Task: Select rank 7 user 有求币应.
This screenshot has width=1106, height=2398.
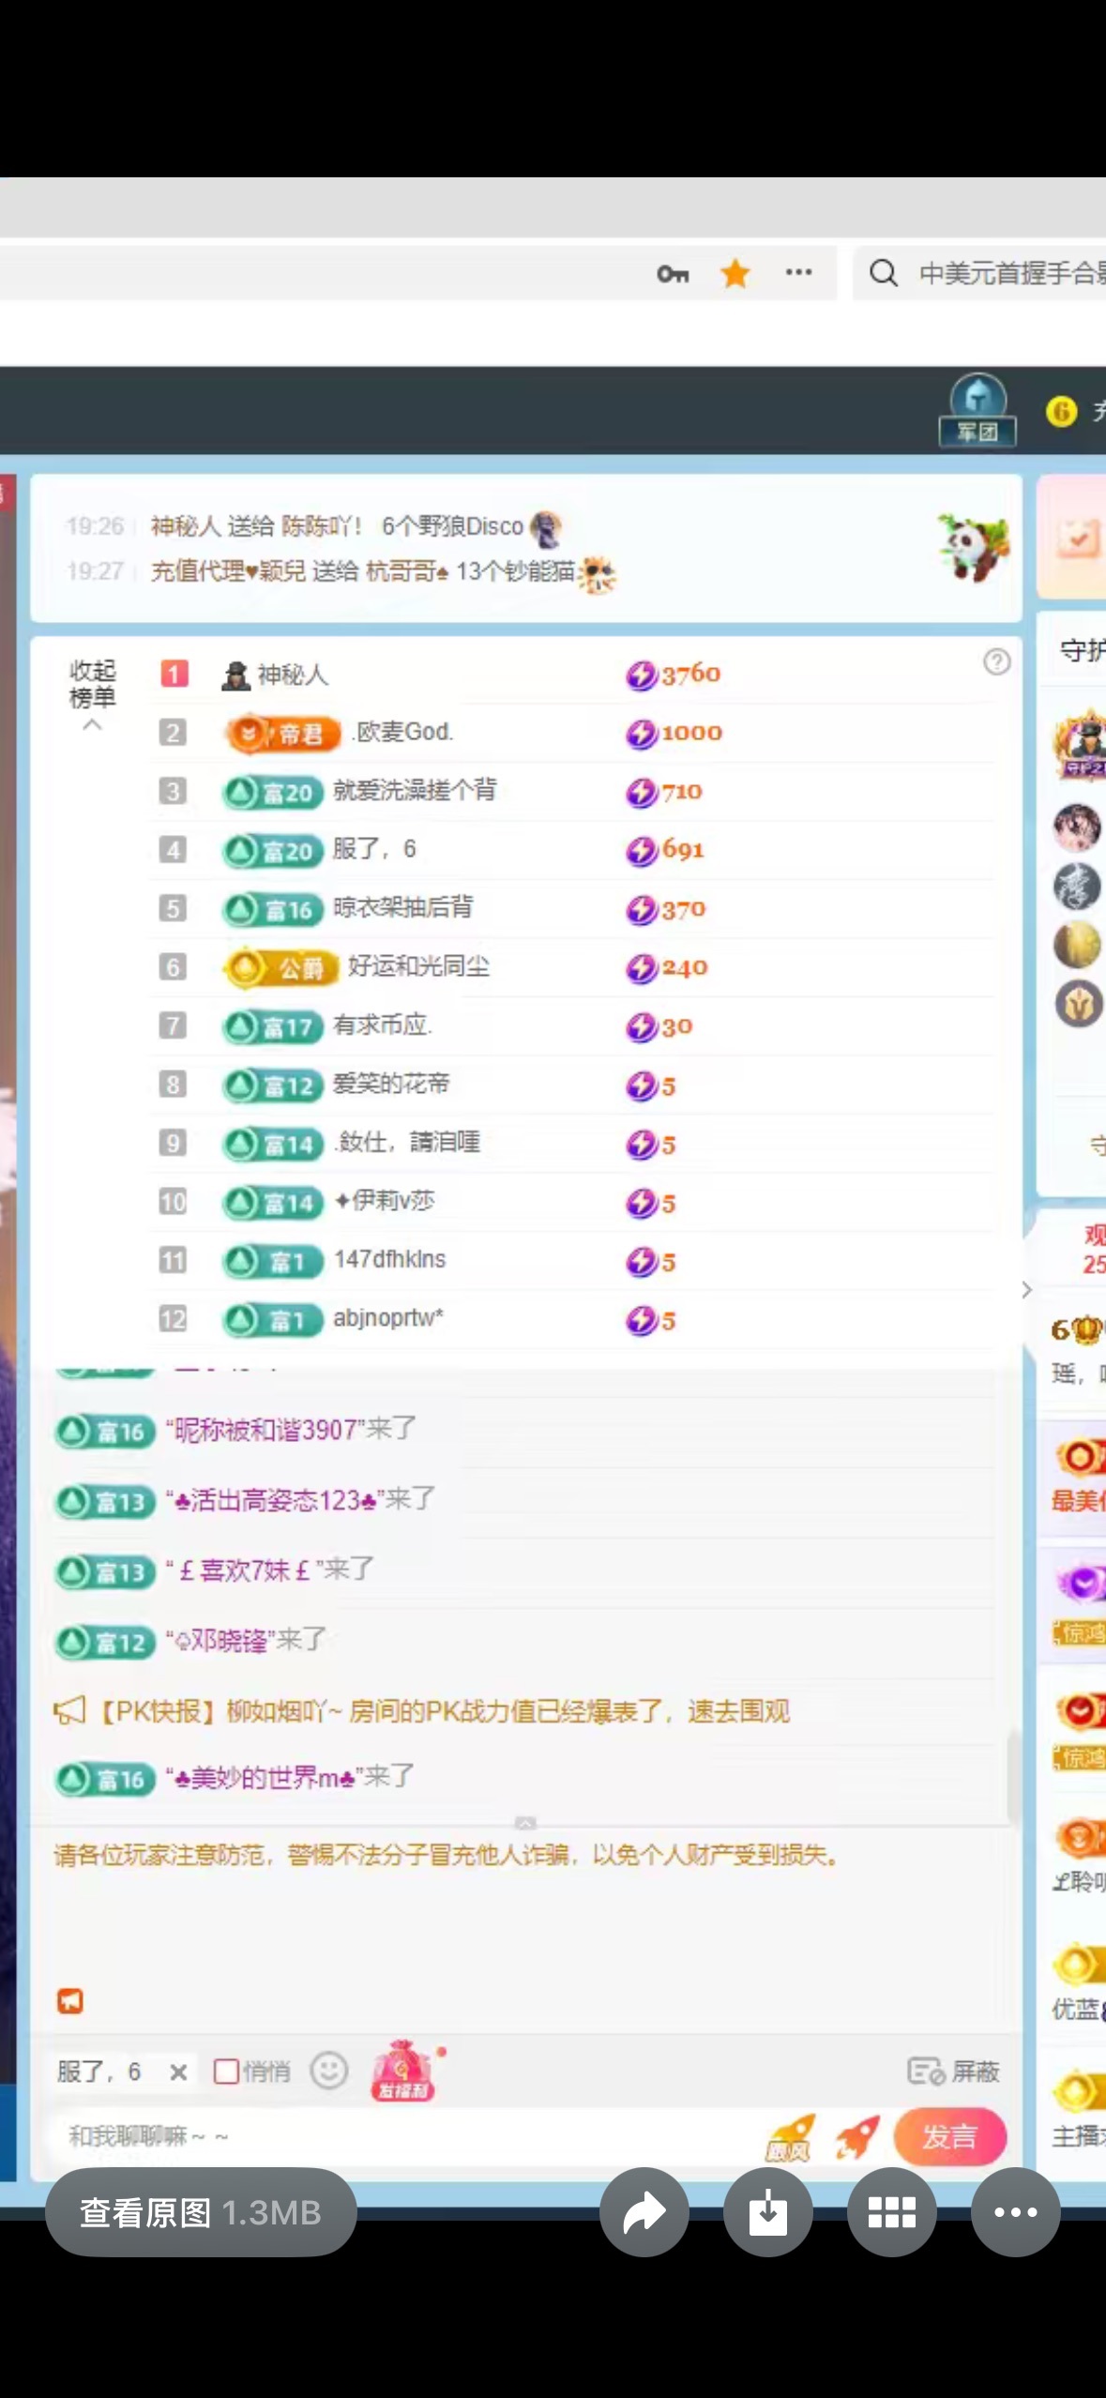Action: 382,1024
